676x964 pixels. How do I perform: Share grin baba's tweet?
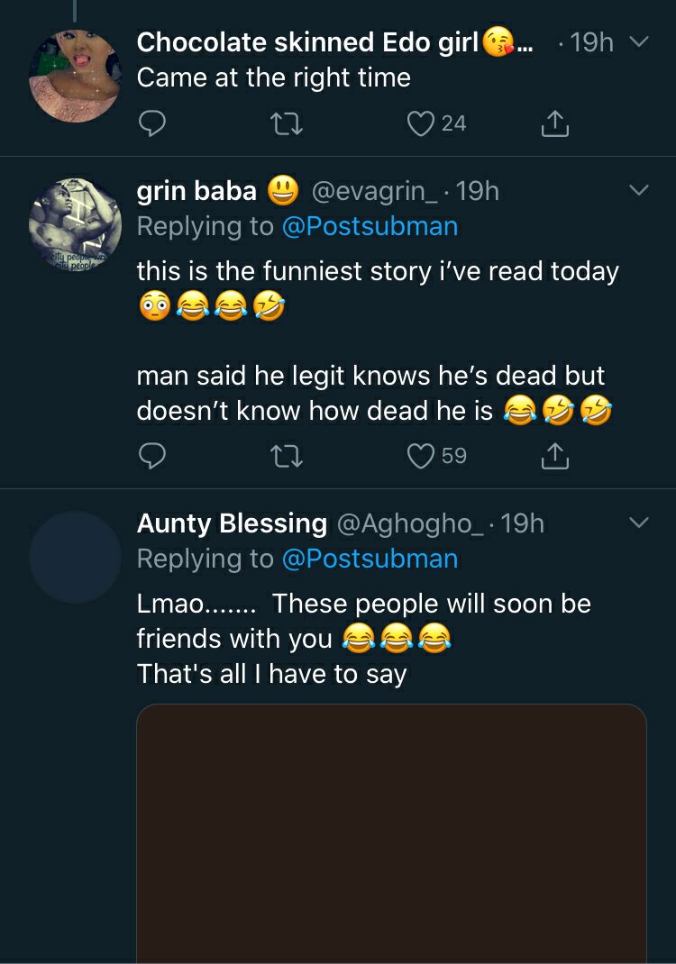pyautogui.click(x=555, y=457)
